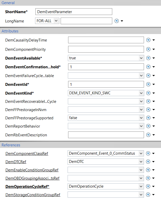Click the circular tool icon beside LongName field

pos(117,21)
